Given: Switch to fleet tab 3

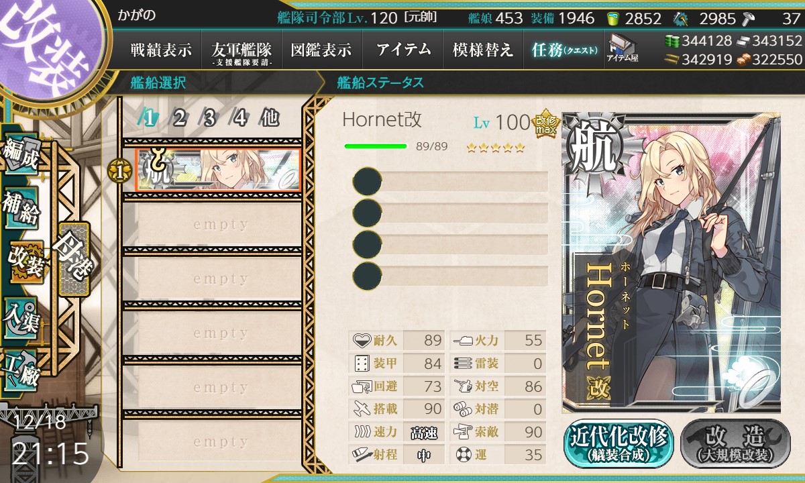Looking at the screenshot, I should point(209,119).
